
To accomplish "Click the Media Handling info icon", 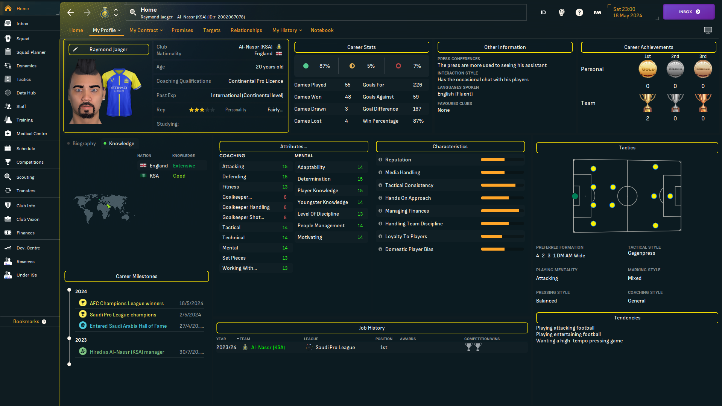I will tap(380, 172).
